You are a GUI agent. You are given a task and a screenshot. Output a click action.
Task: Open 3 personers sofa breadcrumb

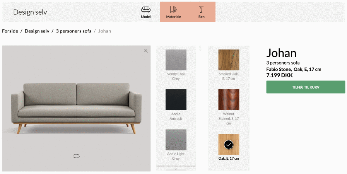(74, 31)
